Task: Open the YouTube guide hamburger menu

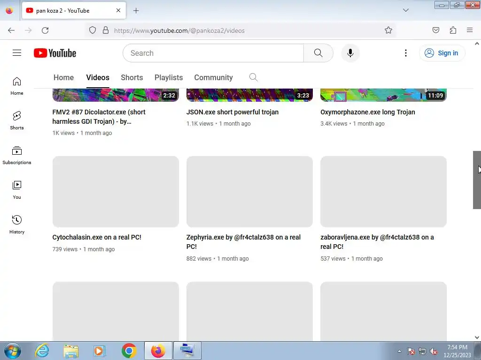Action: [x=17, y=53]
